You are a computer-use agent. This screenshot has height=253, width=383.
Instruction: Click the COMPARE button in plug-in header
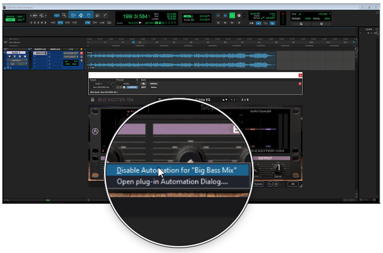132,87
